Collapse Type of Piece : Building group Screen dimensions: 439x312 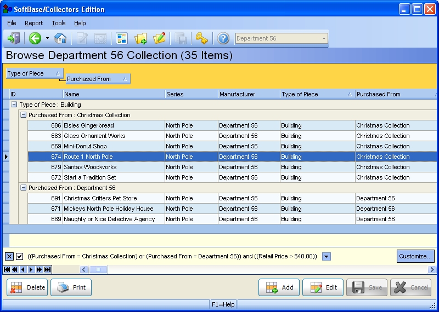pyautogui.click(x=14, y=105)
